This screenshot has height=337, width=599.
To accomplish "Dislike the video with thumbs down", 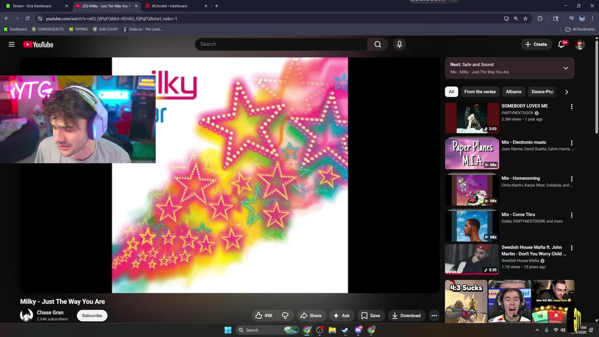I will click(x=285, y=315).
